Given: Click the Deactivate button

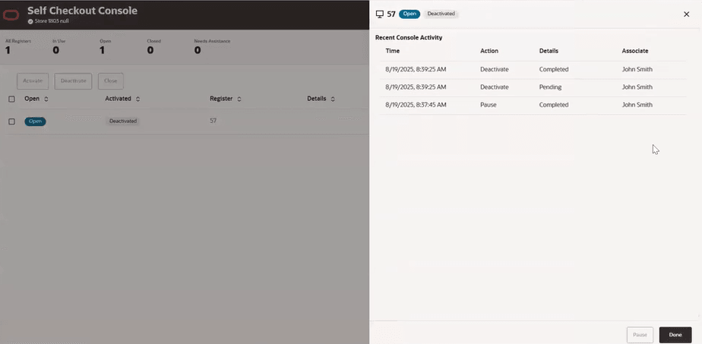Looking at the screenshot, I should pyautogui.click(x=74, y=81).
